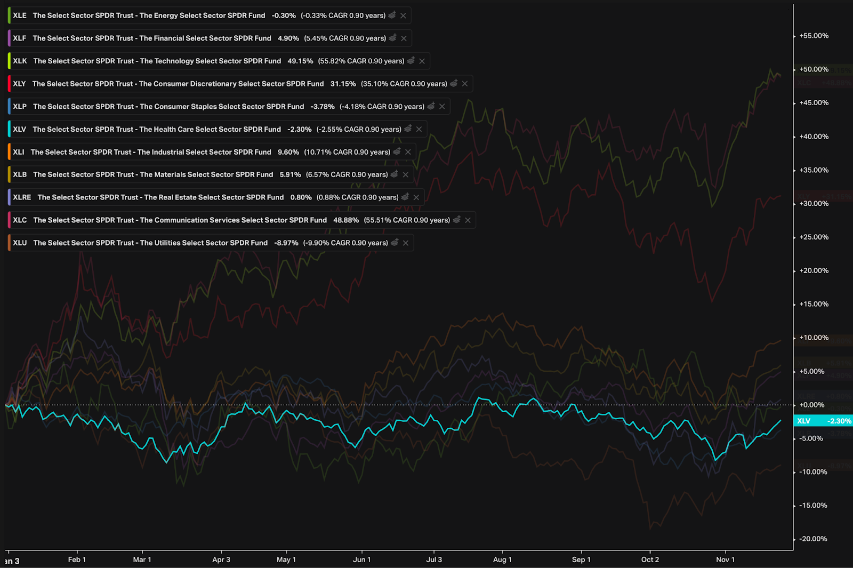
Task: Click the orange XLI color bar
Action: tap(9, 152)
